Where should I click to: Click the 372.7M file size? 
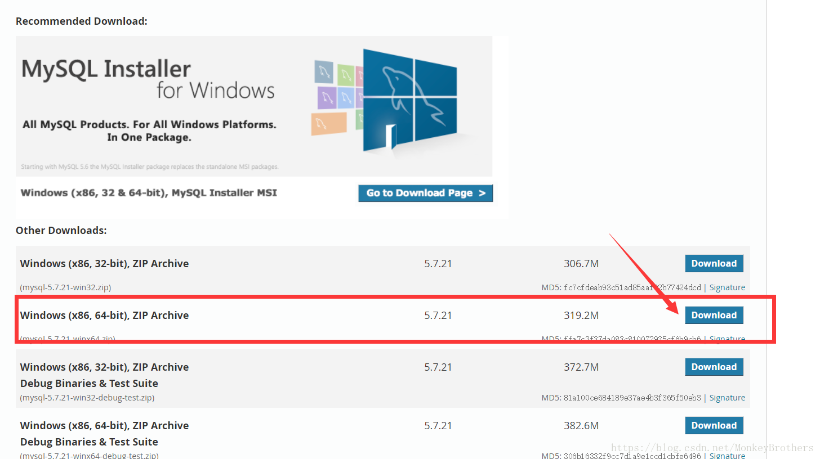[x=581, y=367]
